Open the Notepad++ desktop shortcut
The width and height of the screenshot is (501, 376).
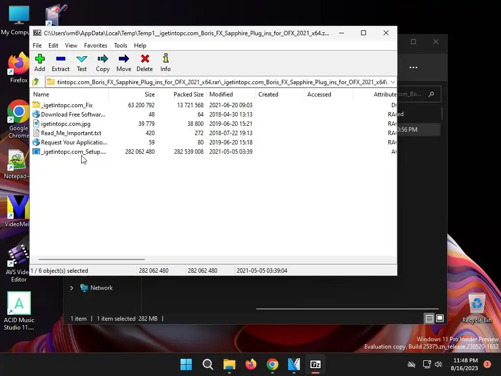pyautogui.click(x=17, y=164)
